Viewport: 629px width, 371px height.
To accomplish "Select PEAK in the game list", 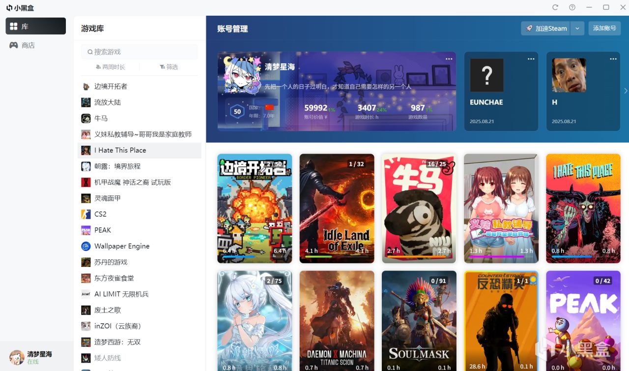I will coord(140,230).
